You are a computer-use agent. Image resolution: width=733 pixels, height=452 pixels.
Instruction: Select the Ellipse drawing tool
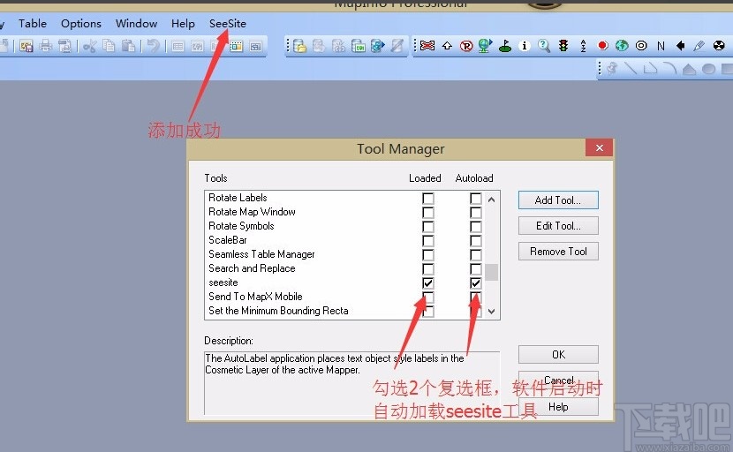pos(708,69)
